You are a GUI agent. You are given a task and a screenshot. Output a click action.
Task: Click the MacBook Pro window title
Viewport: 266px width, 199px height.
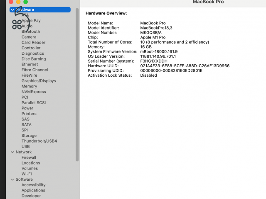click(208, 2)
